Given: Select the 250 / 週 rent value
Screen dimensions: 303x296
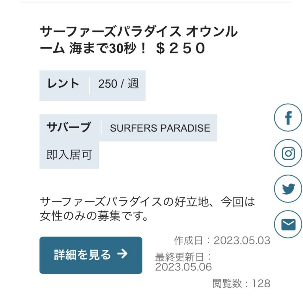Looking at the screenshot, I should 118,84.
